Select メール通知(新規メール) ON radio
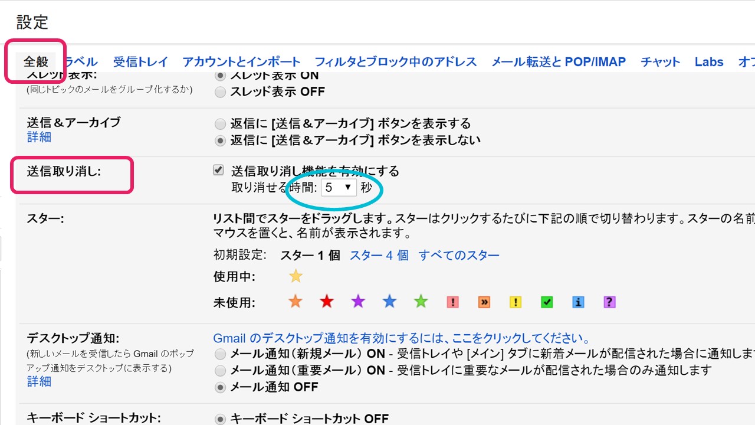This screenshot has width=755, height=425. coord(220,354)
